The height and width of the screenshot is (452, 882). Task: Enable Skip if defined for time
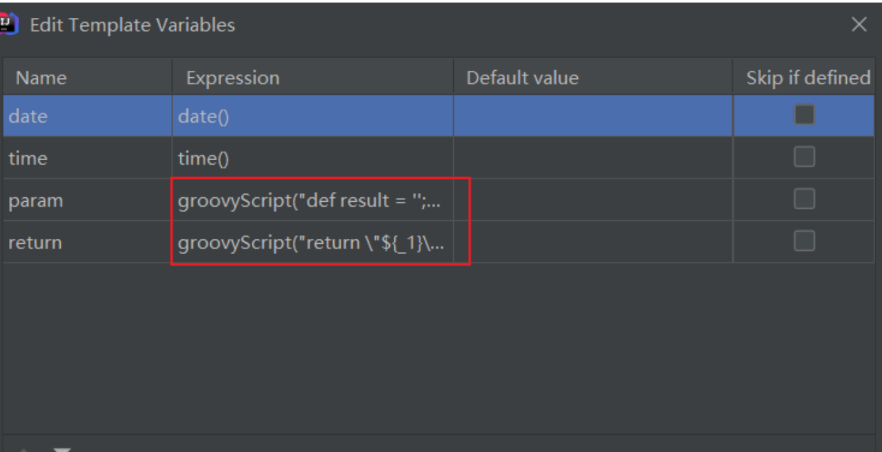(x=804, y=158)
